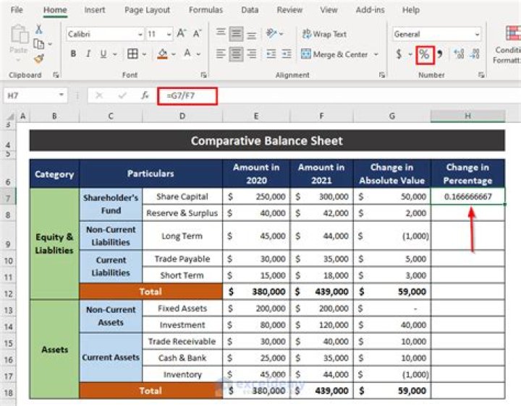Select the Center horizontal alignment icon
Screen dimensions: 521x406
pos(236,54)
